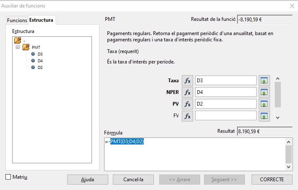Switch to the Funcions tab
The height and width of the screenshot is (190, 298).
click(17, 20)
